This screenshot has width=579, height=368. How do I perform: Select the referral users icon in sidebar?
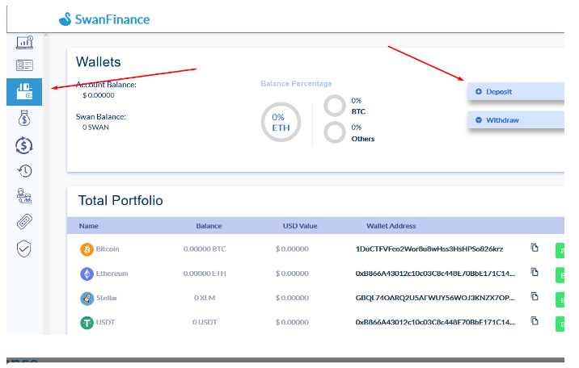pos(24,196)
